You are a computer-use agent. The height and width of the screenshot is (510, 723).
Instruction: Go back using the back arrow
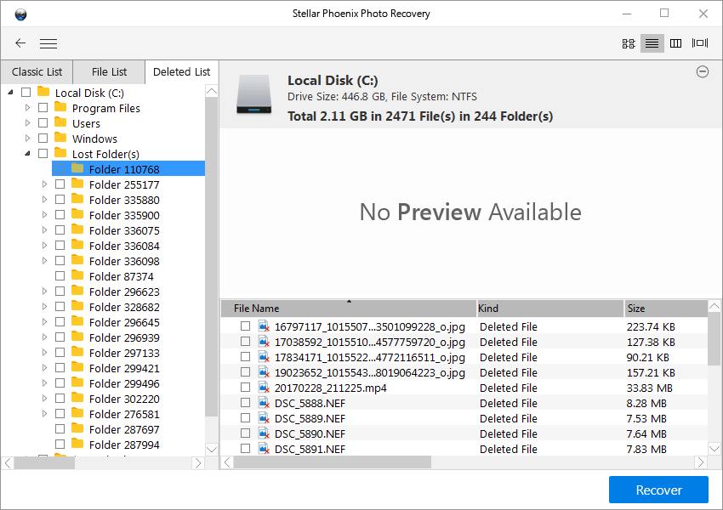point(20,43)
